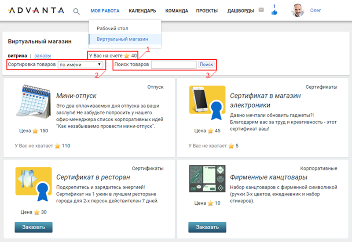
Task: Open Сертификат в магазин электроники title
Action: pos(265,101)
